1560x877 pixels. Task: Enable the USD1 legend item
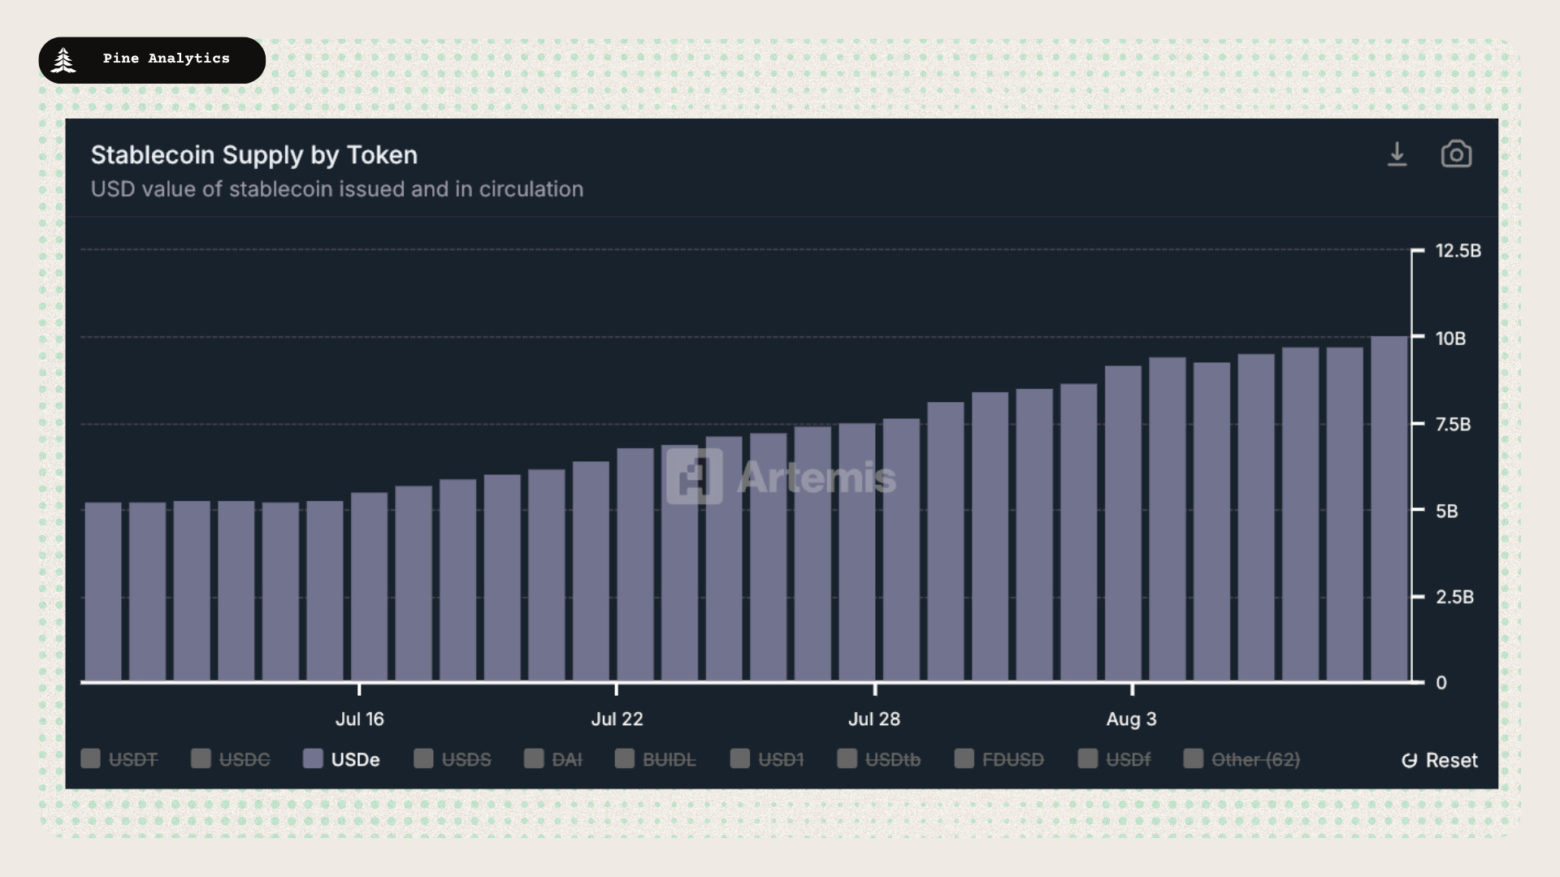click(x=767, y=759)
